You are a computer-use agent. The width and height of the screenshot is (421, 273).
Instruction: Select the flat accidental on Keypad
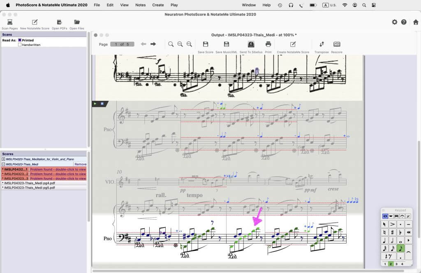400,232
